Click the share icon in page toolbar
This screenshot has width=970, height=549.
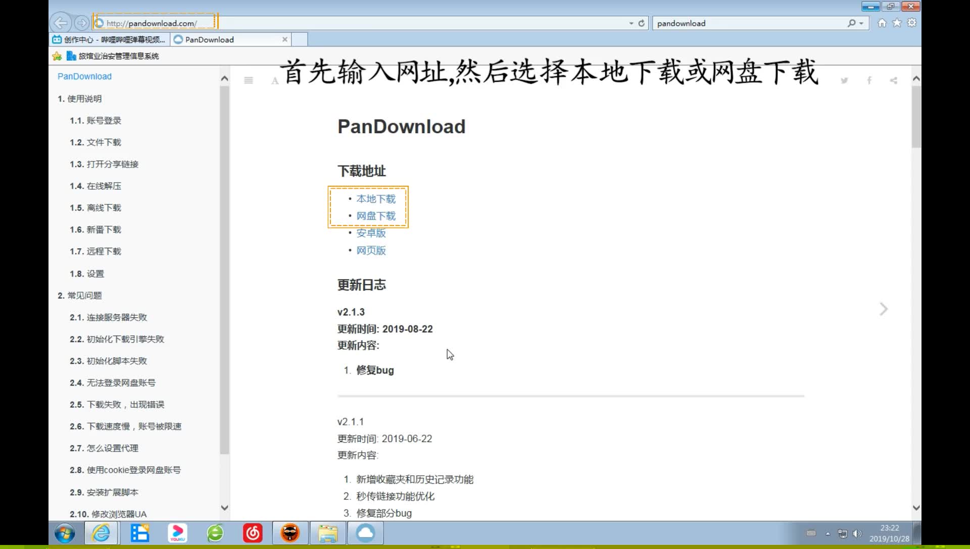tap(894, 80)
